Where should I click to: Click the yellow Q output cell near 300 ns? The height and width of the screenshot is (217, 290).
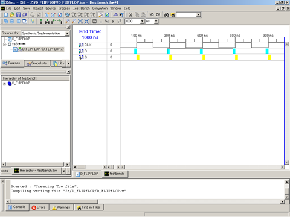click(x=170, y=57)
